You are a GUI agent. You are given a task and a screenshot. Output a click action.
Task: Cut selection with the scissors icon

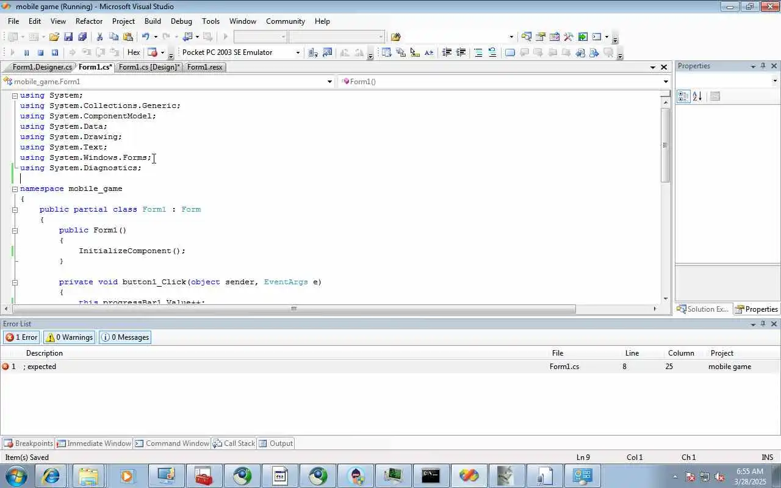(99, 37)
